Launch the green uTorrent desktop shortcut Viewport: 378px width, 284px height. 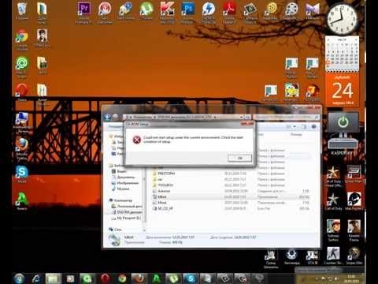coord(146,10)
